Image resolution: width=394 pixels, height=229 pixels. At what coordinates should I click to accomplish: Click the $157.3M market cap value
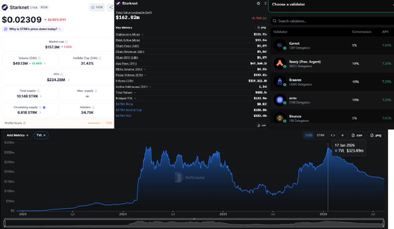click(x=52, y=47)
